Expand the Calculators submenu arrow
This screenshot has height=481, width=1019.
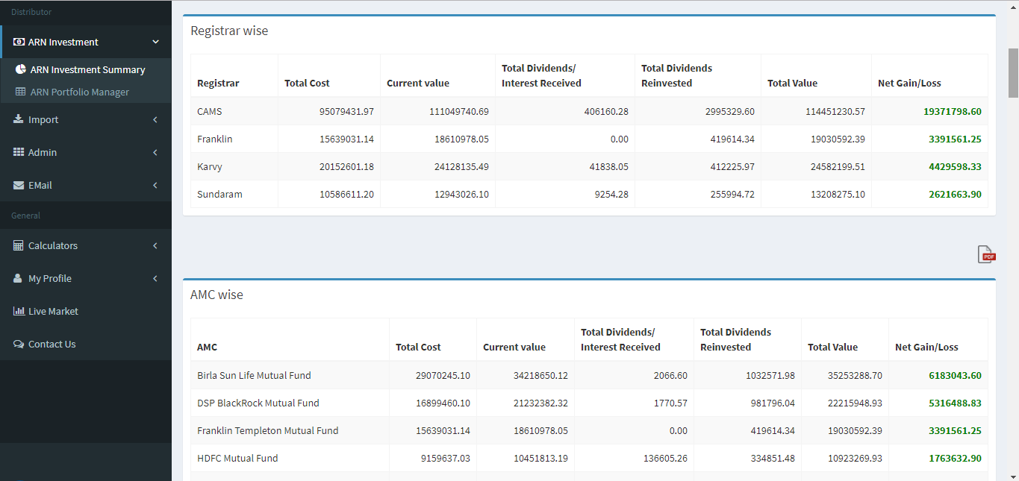tap(155, 245)
